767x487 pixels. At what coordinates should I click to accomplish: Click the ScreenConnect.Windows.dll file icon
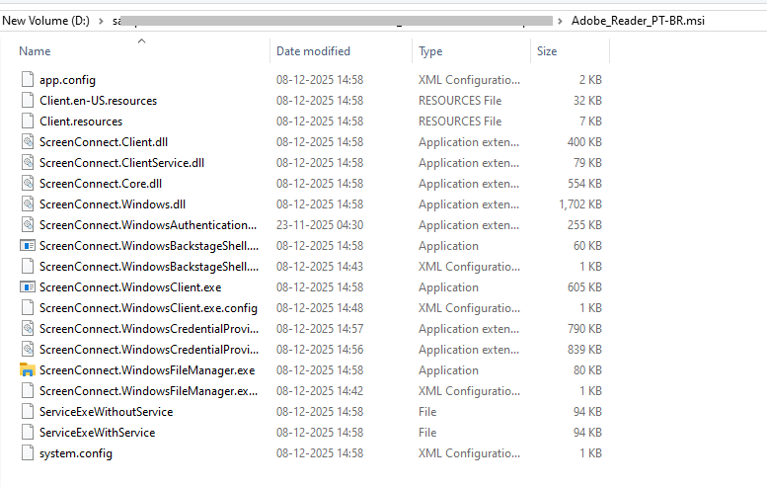pos(28,204)
